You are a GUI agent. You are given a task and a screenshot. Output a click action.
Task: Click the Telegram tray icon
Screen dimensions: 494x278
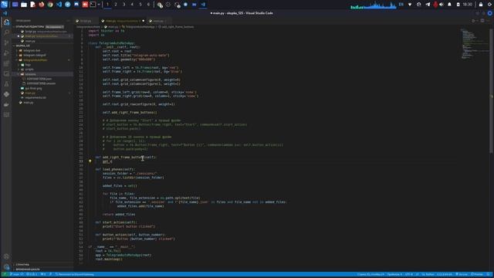click(x=428, y=5)
